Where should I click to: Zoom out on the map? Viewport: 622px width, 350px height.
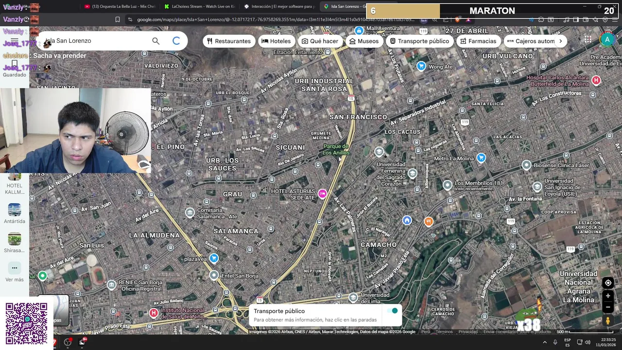[608, 307]
